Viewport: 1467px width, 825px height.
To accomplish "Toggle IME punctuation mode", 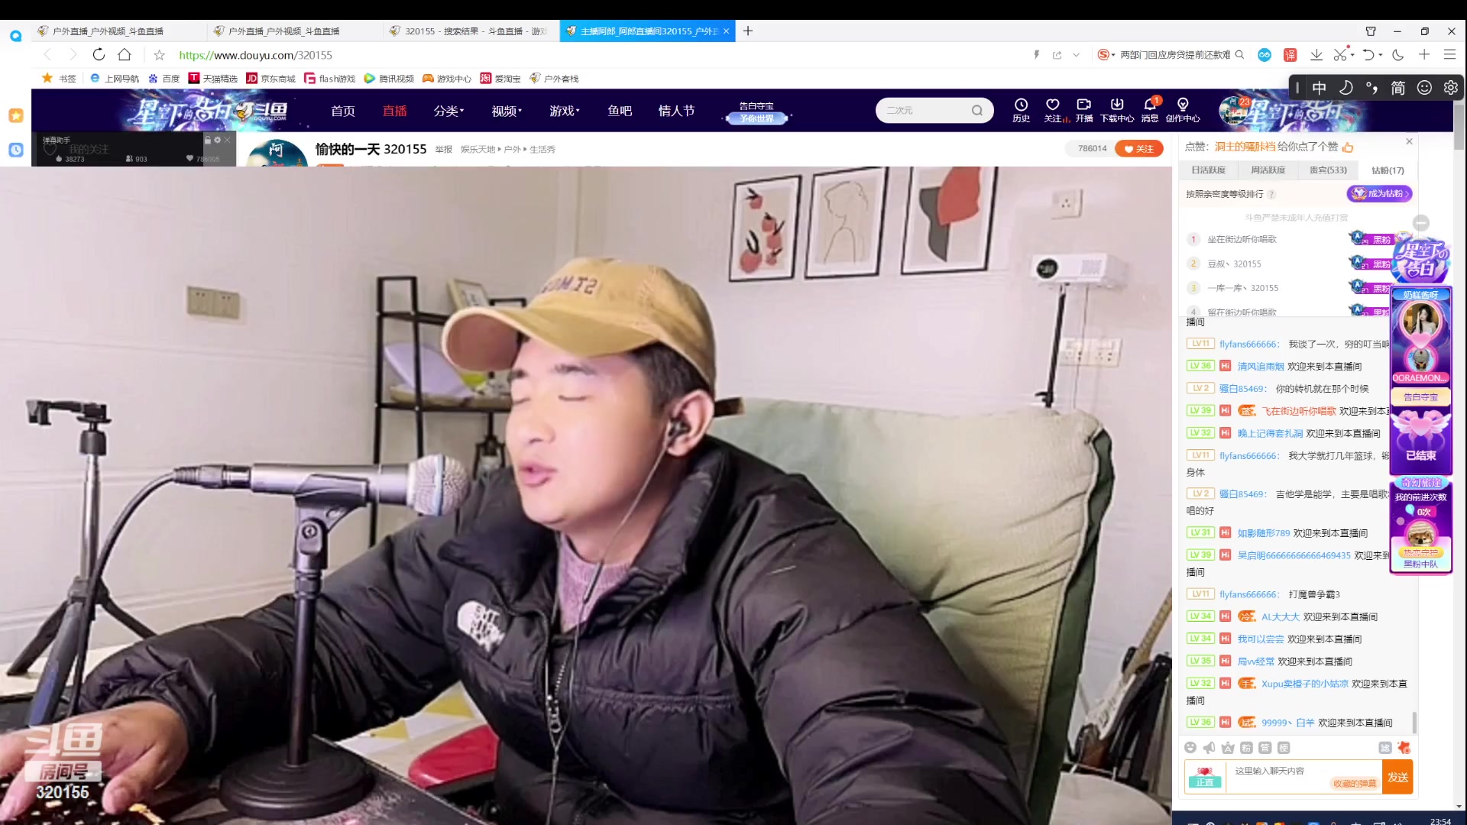I will coord(1371,88).
